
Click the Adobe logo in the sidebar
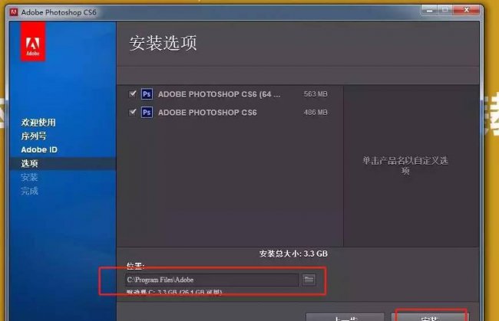(x=33, y=41)
